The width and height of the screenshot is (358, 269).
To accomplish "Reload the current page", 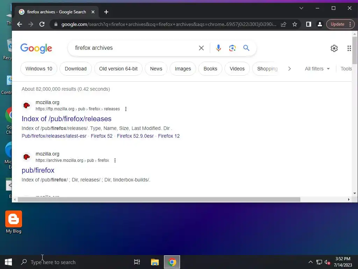I will pos(42,24).
